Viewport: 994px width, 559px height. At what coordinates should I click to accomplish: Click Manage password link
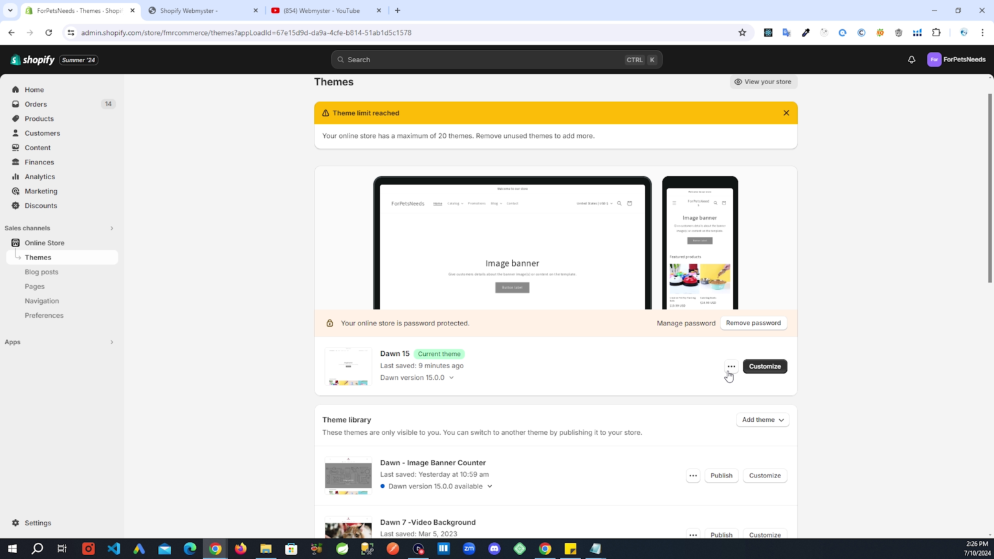point(686,323)
